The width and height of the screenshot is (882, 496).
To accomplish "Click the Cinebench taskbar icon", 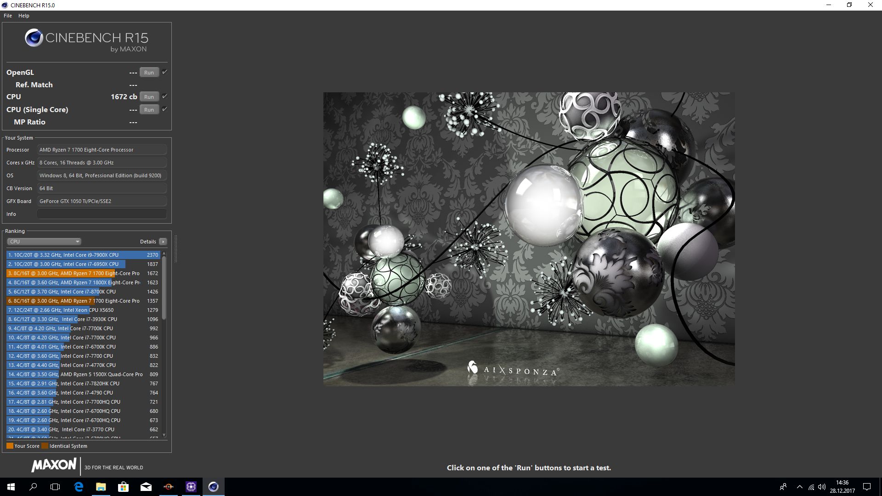I will [214, 487].
